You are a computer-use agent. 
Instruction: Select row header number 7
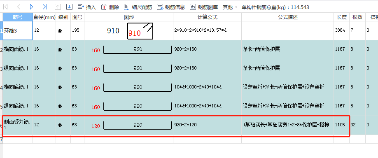coord(2,139)
